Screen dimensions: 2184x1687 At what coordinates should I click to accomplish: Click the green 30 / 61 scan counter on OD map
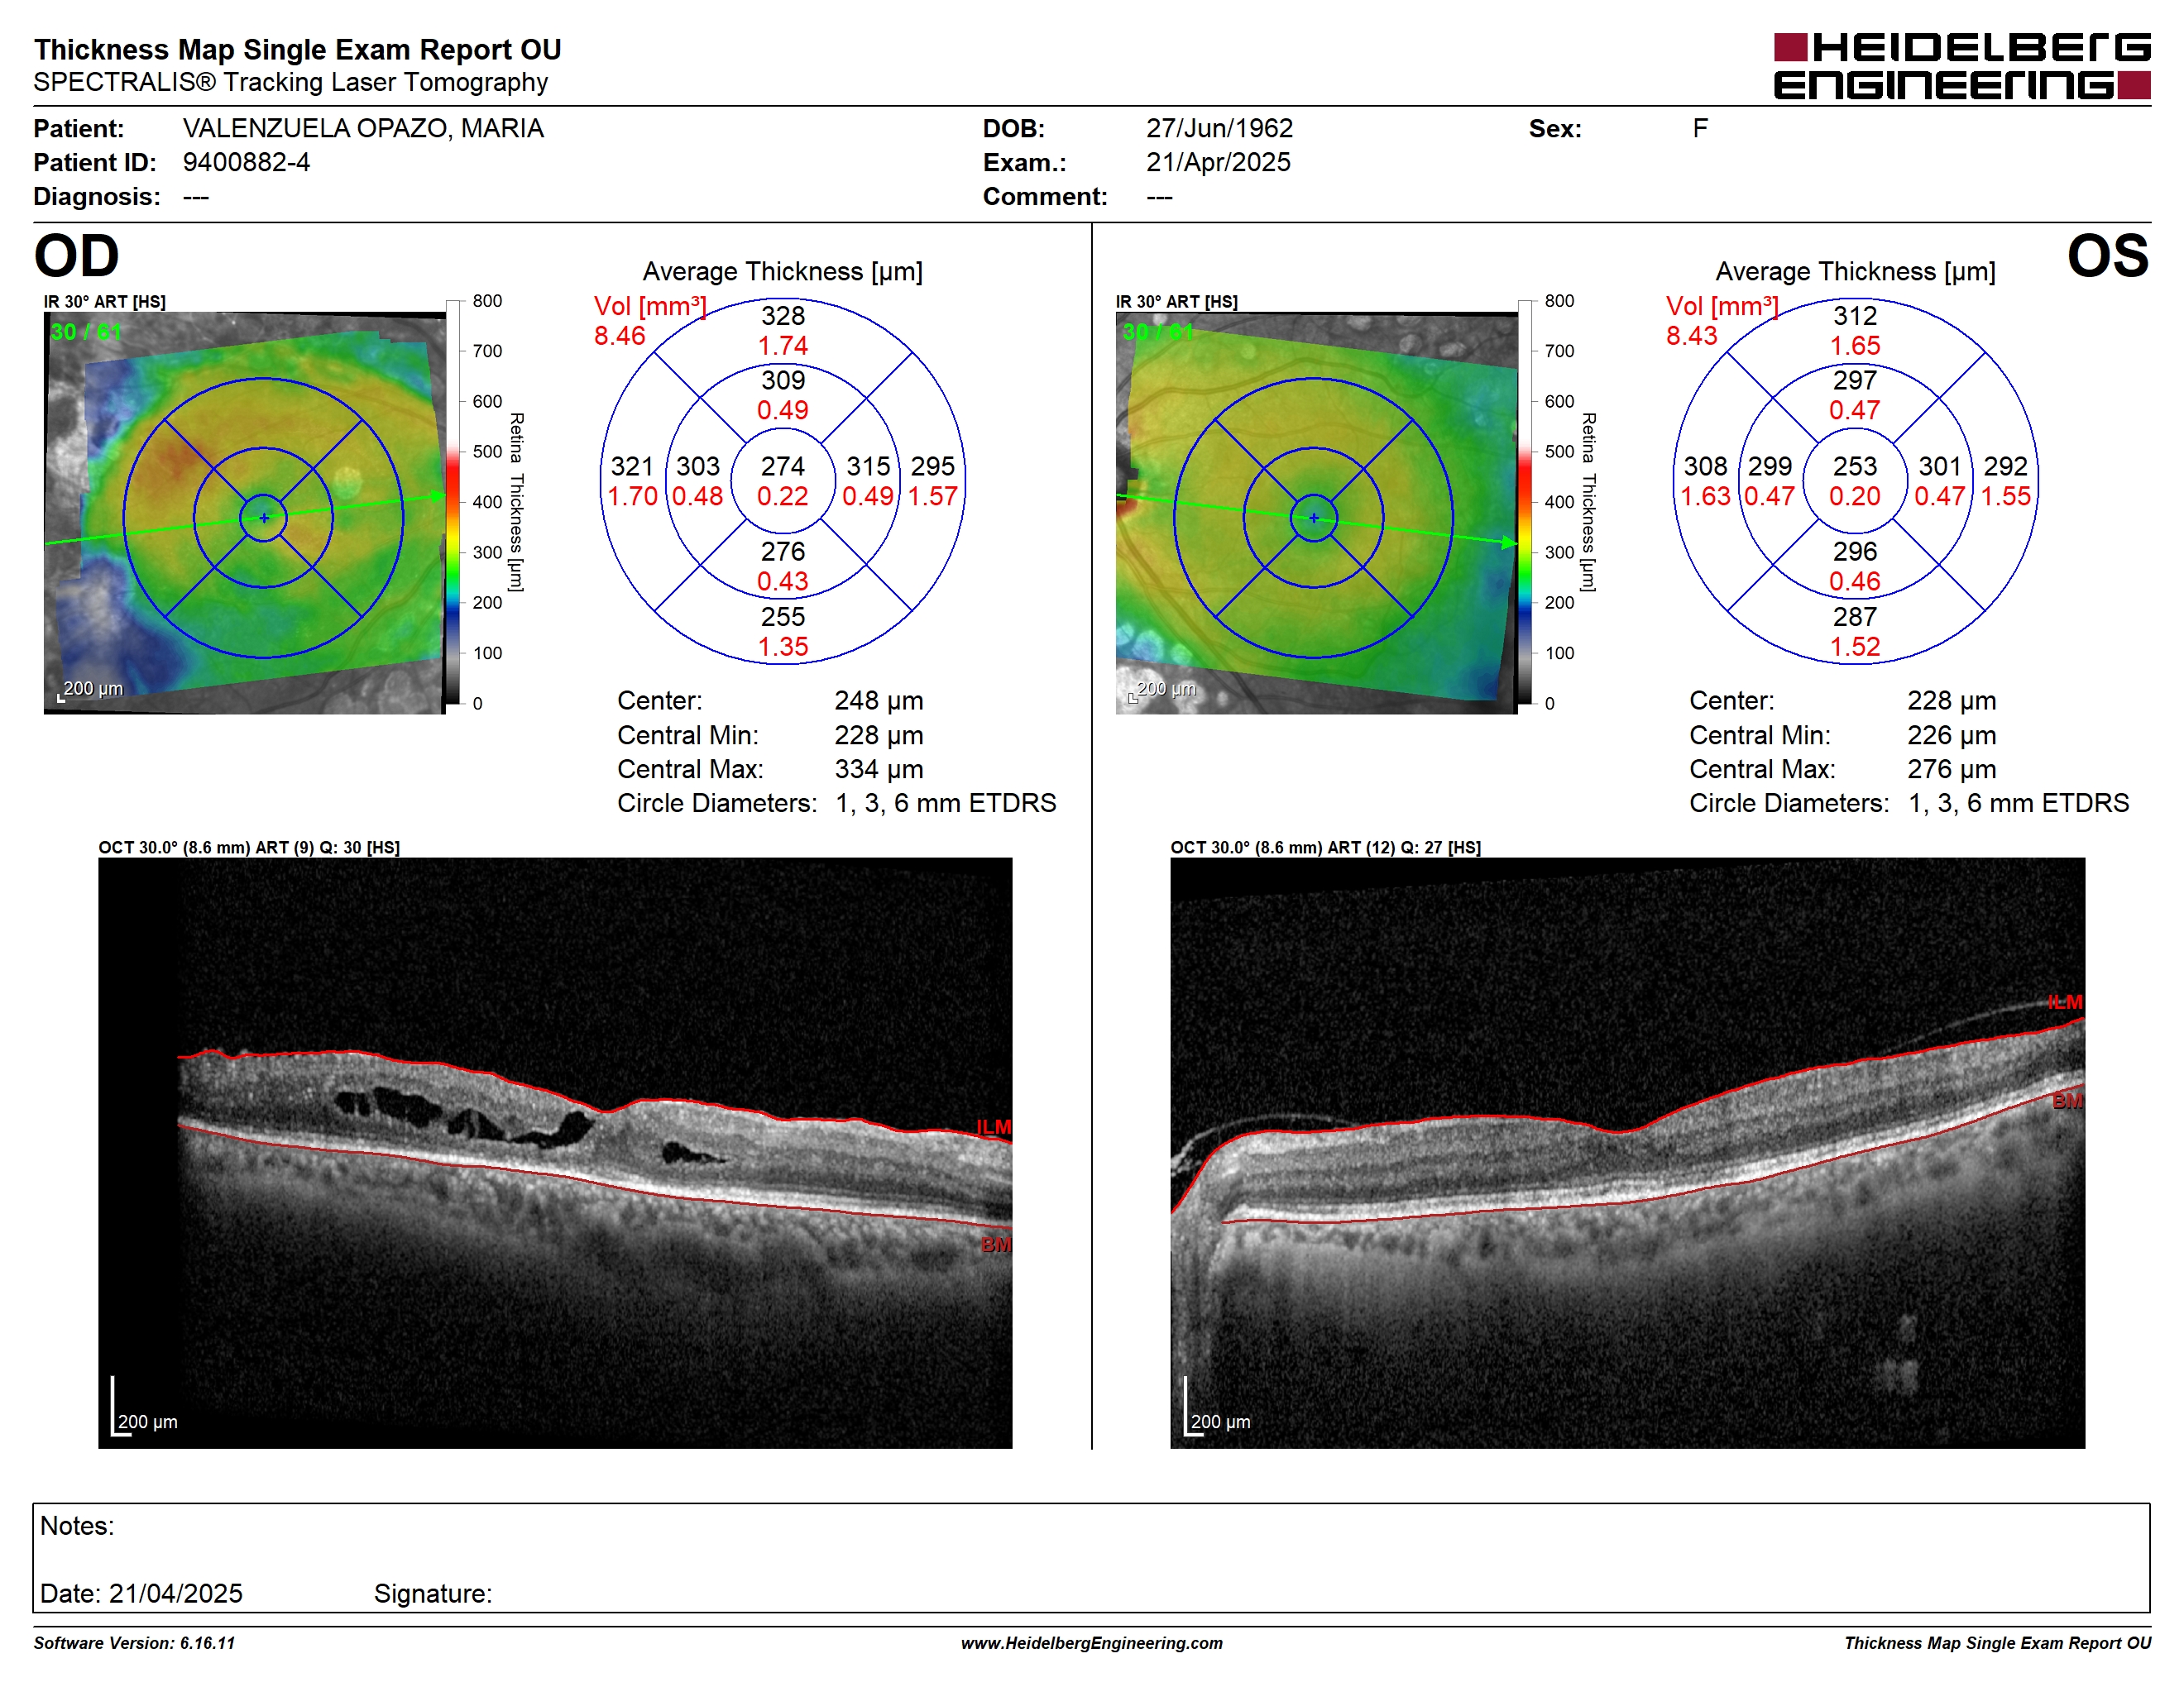(86, 332)
